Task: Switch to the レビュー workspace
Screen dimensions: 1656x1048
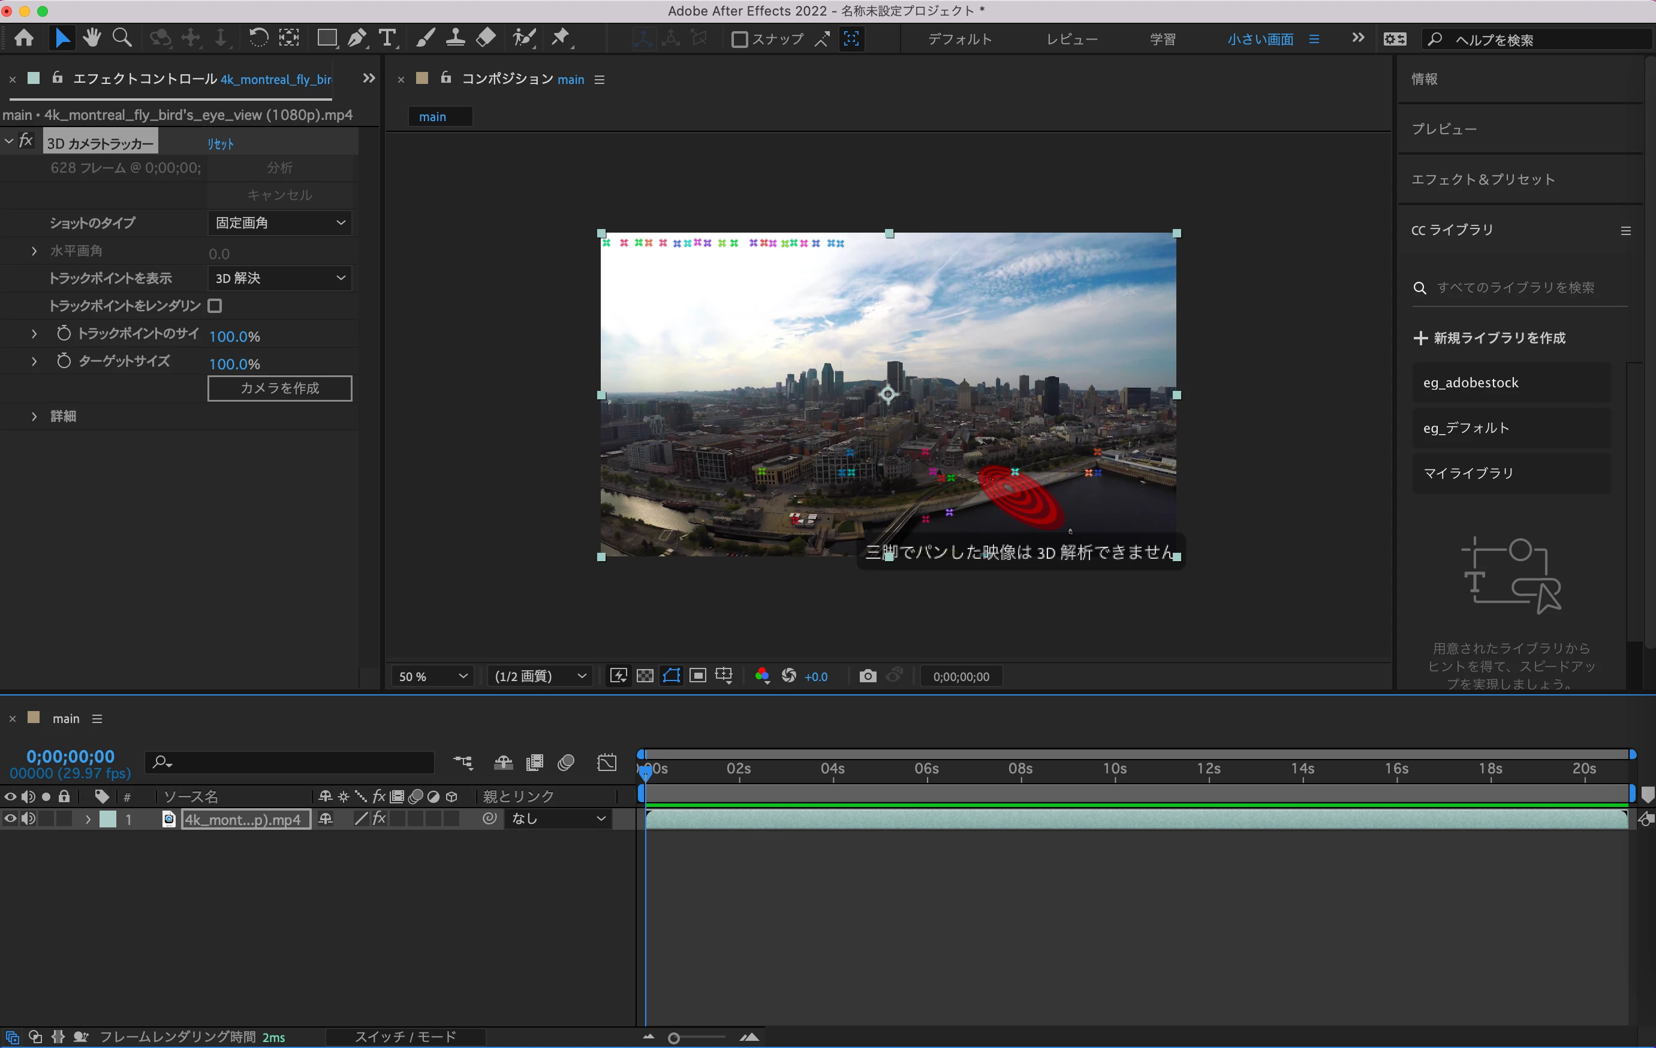Action: (1071, 39)
